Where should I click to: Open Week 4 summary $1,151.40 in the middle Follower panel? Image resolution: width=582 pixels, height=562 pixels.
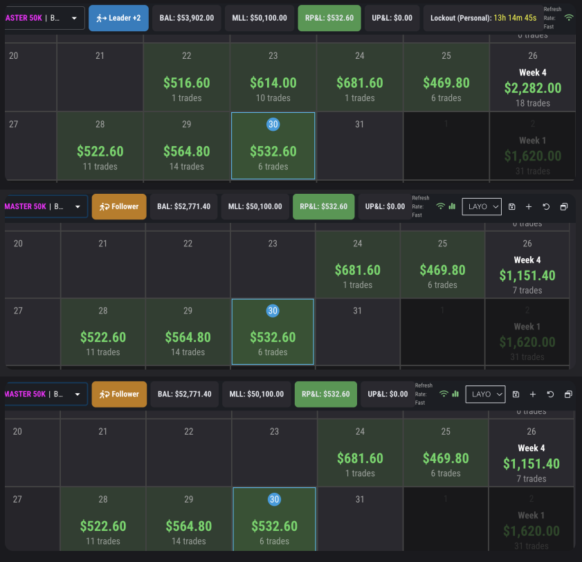527,264
